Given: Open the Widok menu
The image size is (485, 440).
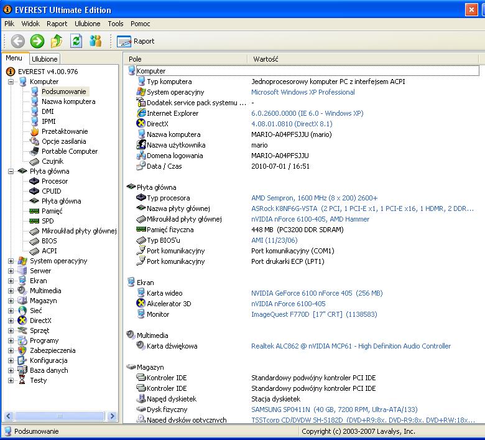Looking at the screenshot, I should click(30, 24).
